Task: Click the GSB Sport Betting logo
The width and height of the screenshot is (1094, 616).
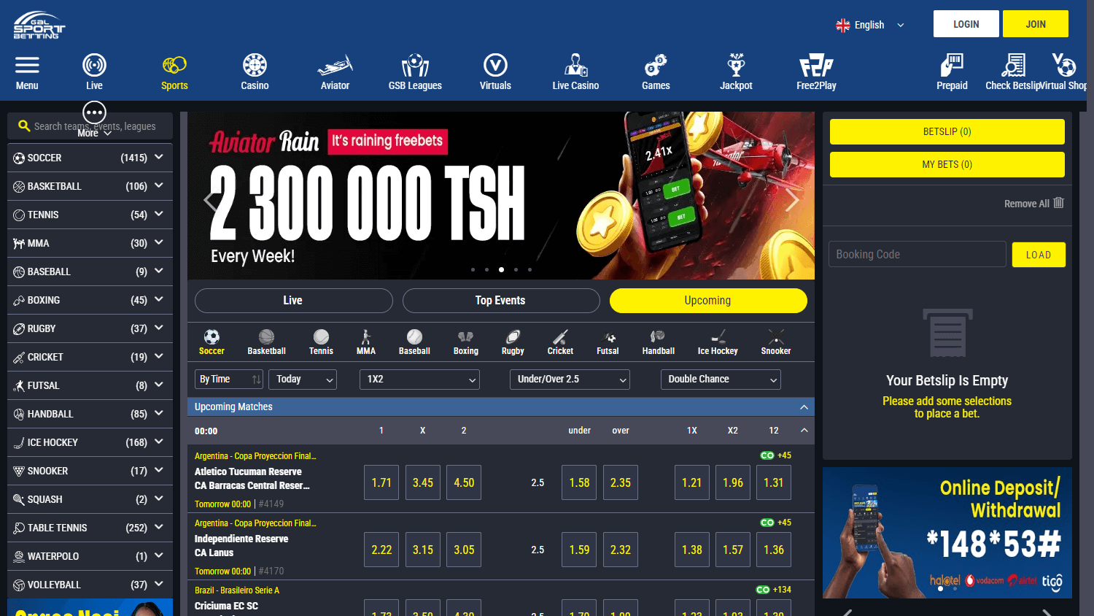Action: [39, 25]
